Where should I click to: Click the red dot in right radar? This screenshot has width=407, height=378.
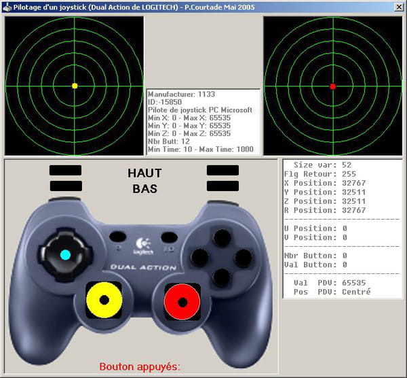coord(333,86)
